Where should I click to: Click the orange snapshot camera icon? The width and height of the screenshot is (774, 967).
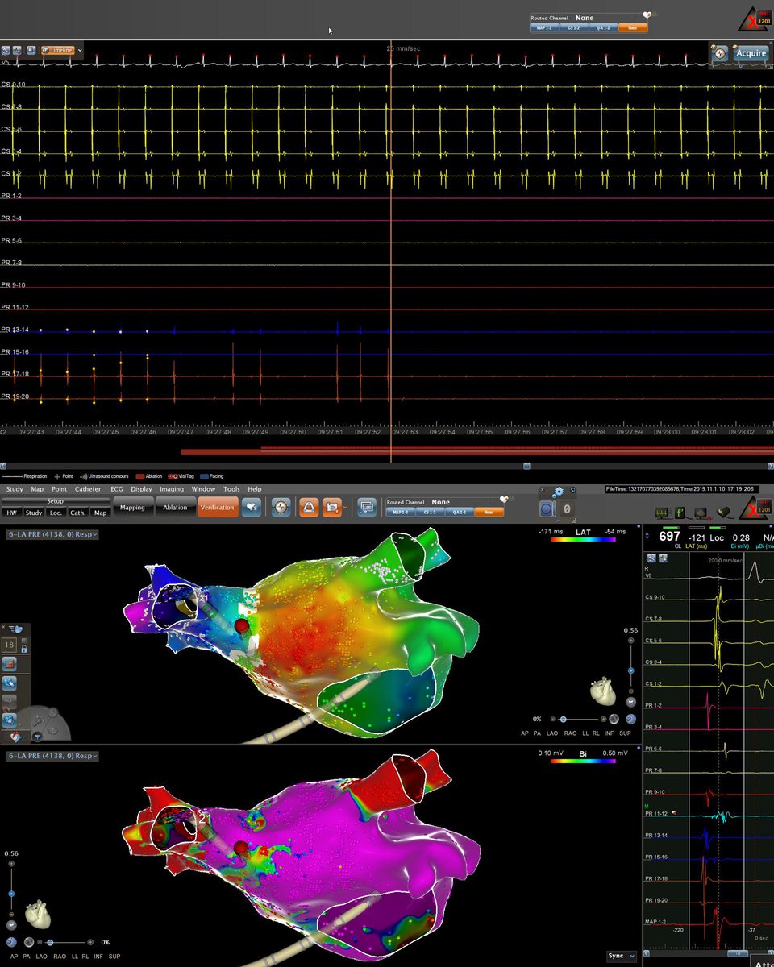[334, 506]
